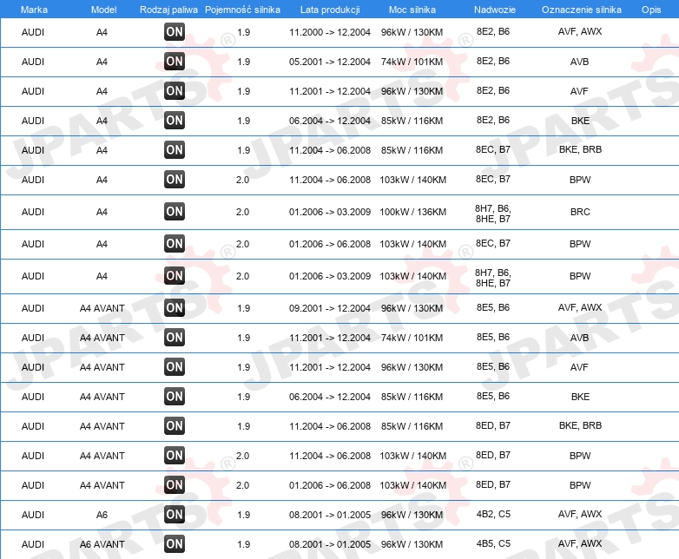Select AVF, AWX engine code in the 11.2000 row

click(x=580, y=31)
